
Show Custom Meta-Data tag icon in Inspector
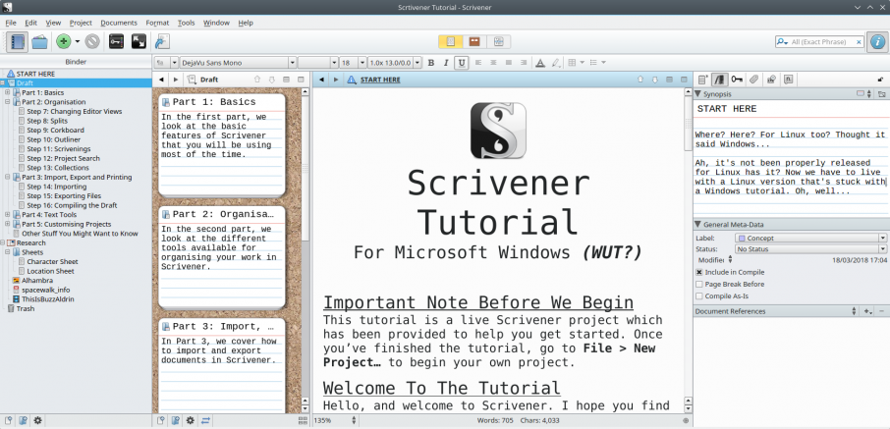click(x=753, y=80)
